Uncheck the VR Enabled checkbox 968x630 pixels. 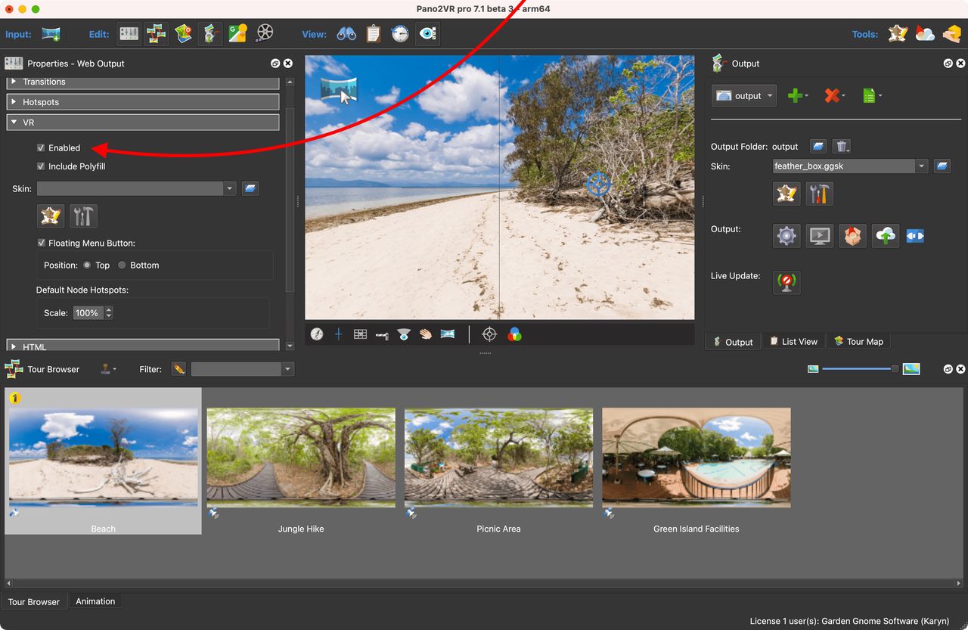41,148
